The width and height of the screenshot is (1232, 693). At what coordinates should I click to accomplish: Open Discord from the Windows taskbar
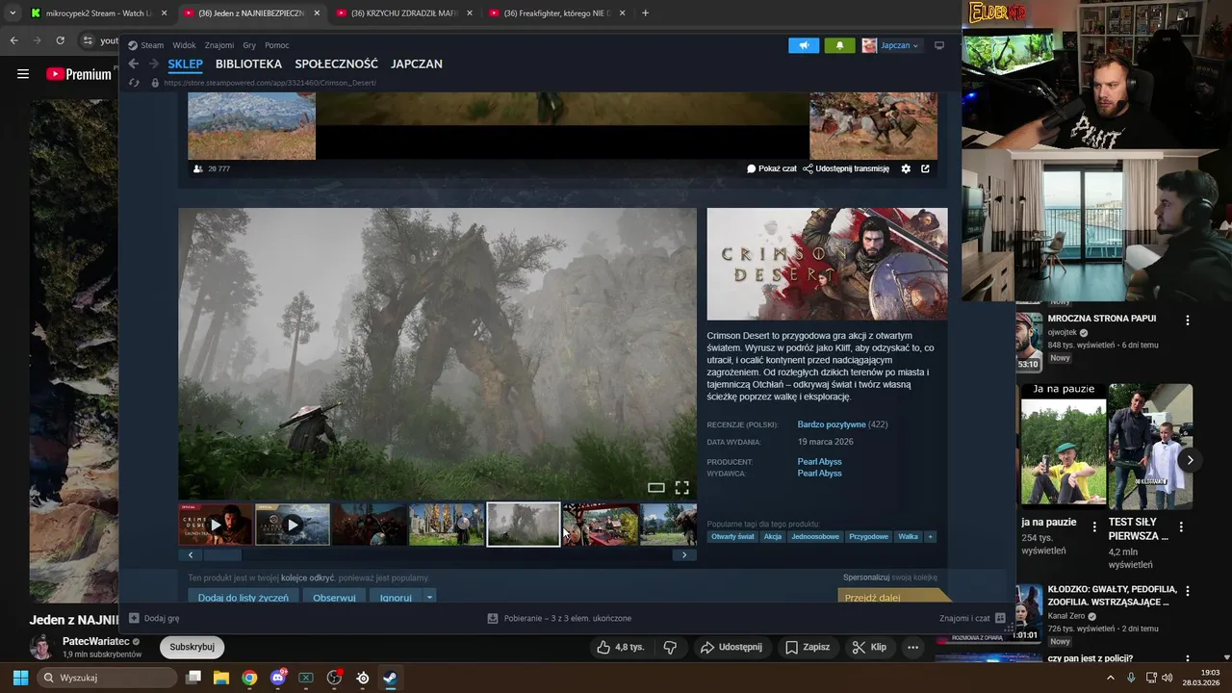pyautogui.click(x=278, y=678)
